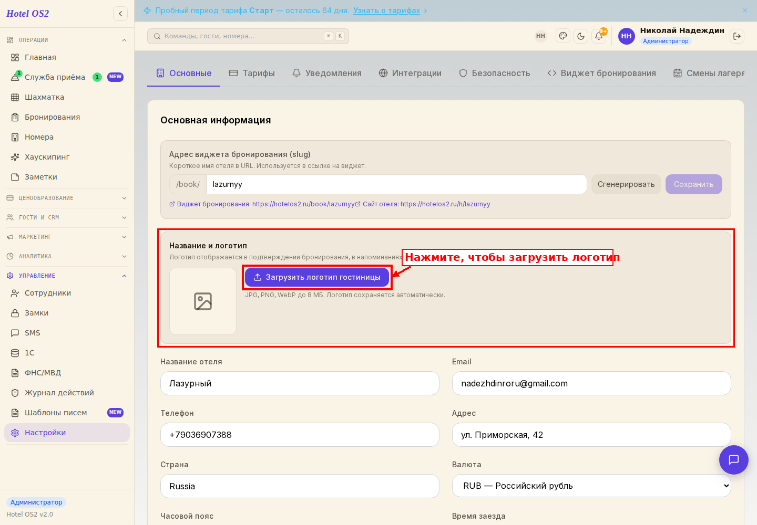Click the logout icon in header
This screenshot has height=525, width=757.
click(737, 36)
